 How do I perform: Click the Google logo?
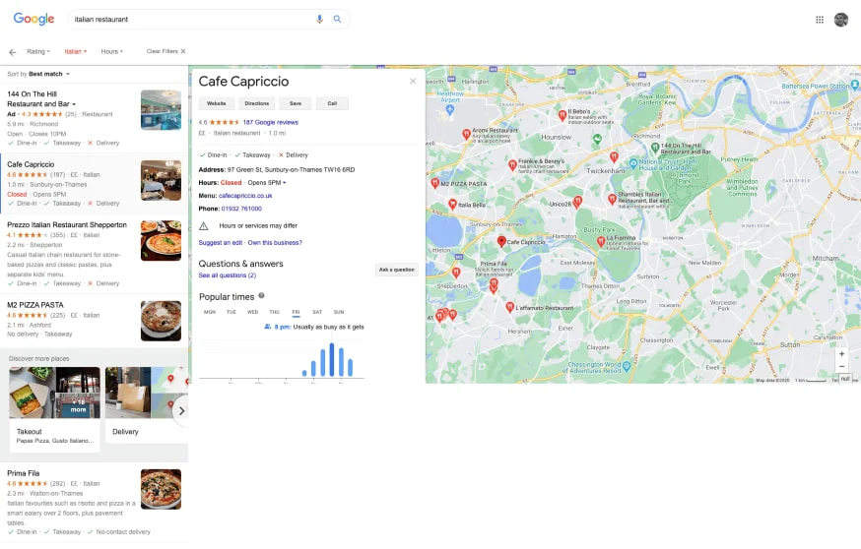pos(33,19)
